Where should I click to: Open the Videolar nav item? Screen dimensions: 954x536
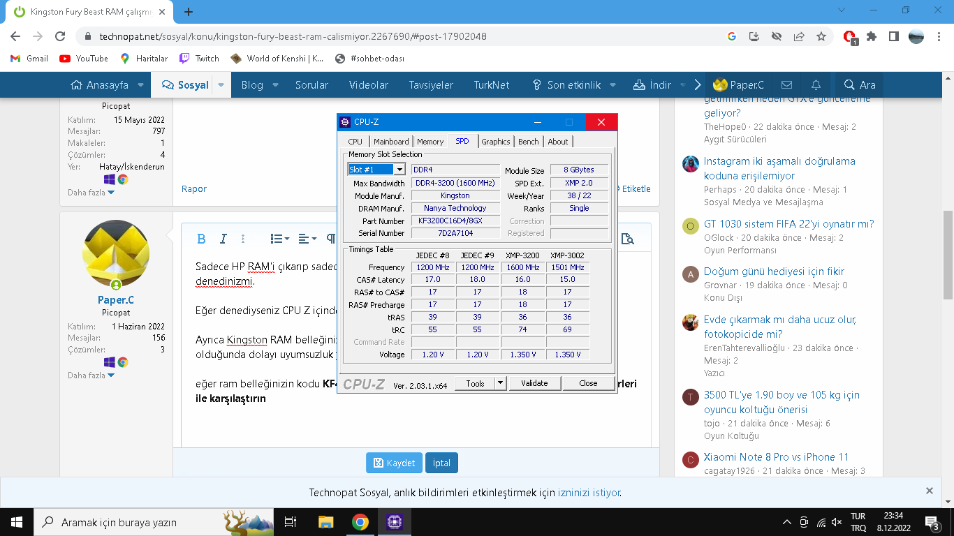(x=369, y=85)
